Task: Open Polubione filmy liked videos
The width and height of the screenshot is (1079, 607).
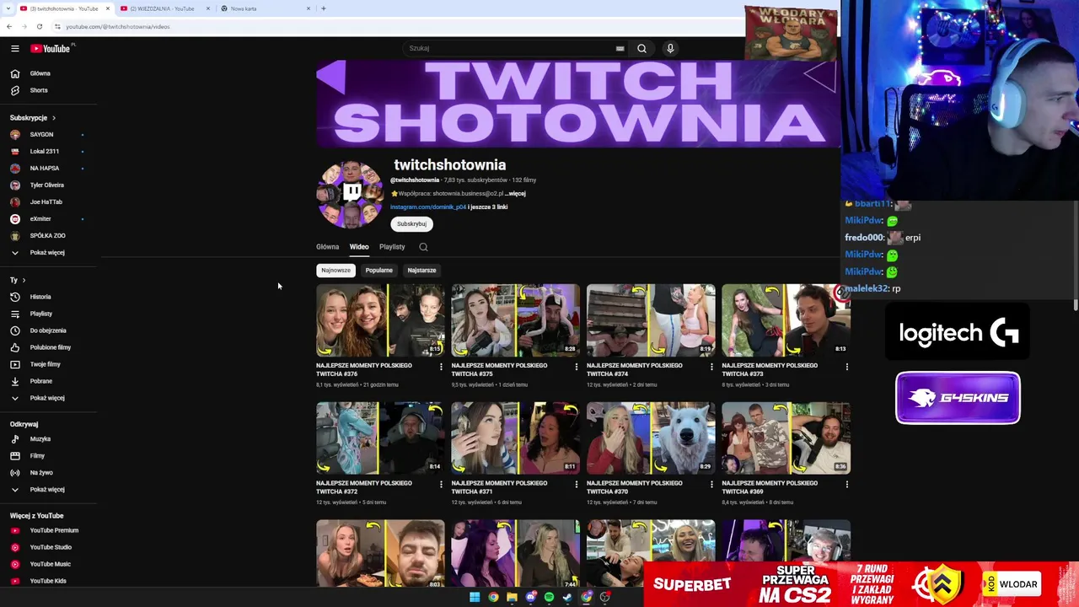Action: pos(49,347)
